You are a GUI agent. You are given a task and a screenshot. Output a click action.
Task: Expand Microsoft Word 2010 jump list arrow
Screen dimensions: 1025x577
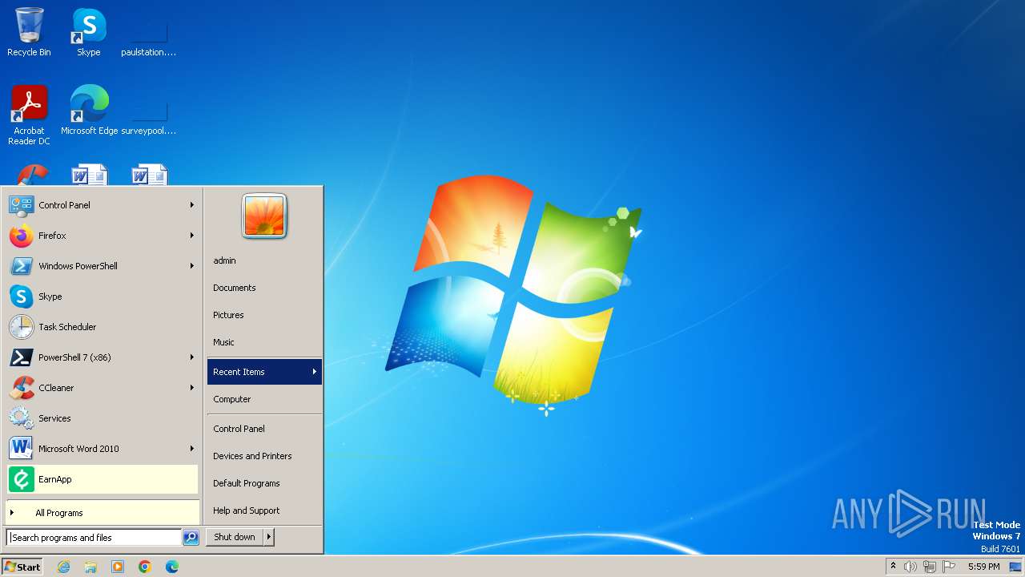(192, 449)
